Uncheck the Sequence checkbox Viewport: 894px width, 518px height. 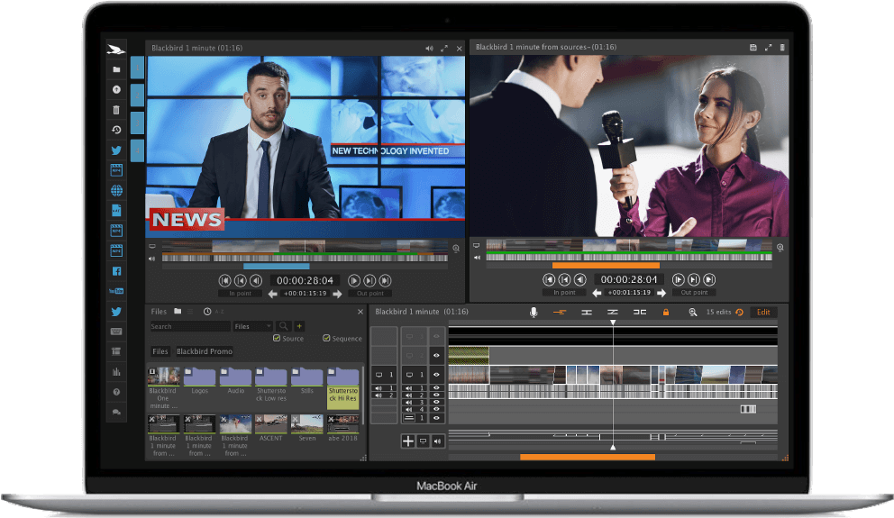coord(326,338)
